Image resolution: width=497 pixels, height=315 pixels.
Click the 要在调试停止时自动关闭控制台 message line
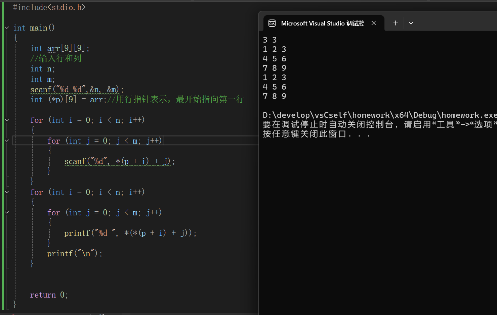[380, 124]
